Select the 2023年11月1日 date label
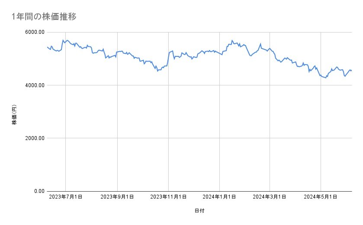Image resolution: width=363 pixels, height=225 pixels. (168, 197)
